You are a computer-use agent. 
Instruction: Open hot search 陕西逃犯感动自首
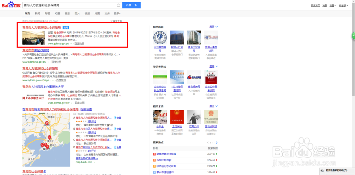pyautogui.click(x=166, y=166)
